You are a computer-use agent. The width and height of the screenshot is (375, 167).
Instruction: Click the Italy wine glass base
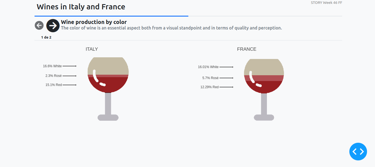[x=108, y=118]
